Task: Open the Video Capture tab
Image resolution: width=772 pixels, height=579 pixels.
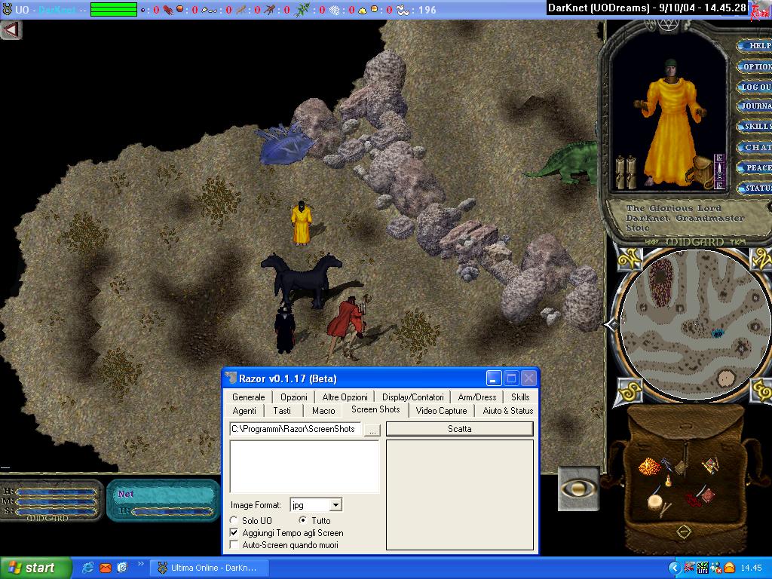Action: click(441, 411)
